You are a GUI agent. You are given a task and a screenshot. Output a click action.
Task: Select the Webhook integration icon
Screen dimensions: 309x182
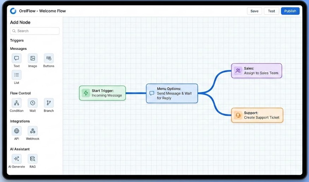(x=32, y=131)
